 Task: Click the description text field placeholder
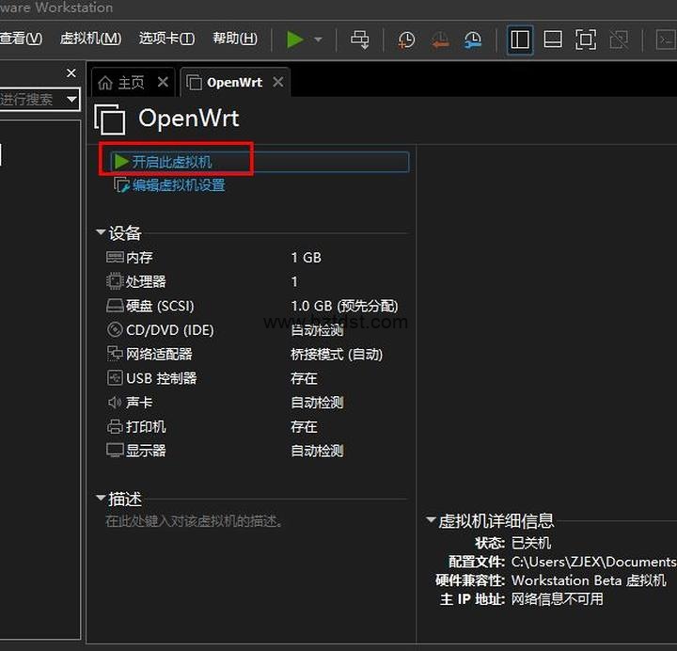tap(195, 521)
